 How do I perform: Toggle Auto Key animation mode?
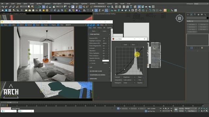click(x=181, y=109)
